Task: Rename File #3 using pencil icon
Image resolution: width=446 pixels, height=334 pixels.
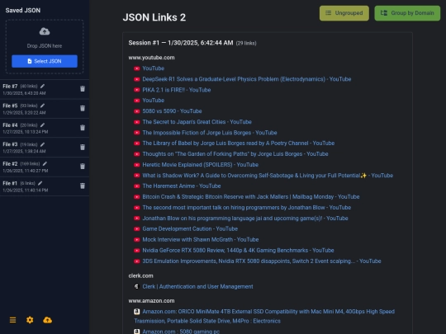Action: tap(42, 144)
